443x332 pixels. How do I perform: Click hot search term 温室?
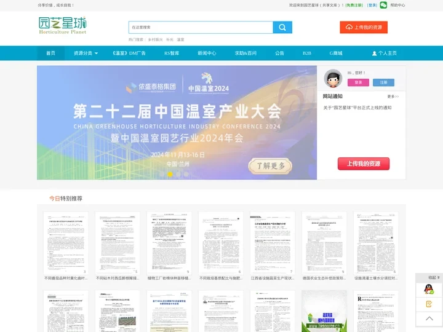coord(180,40)
